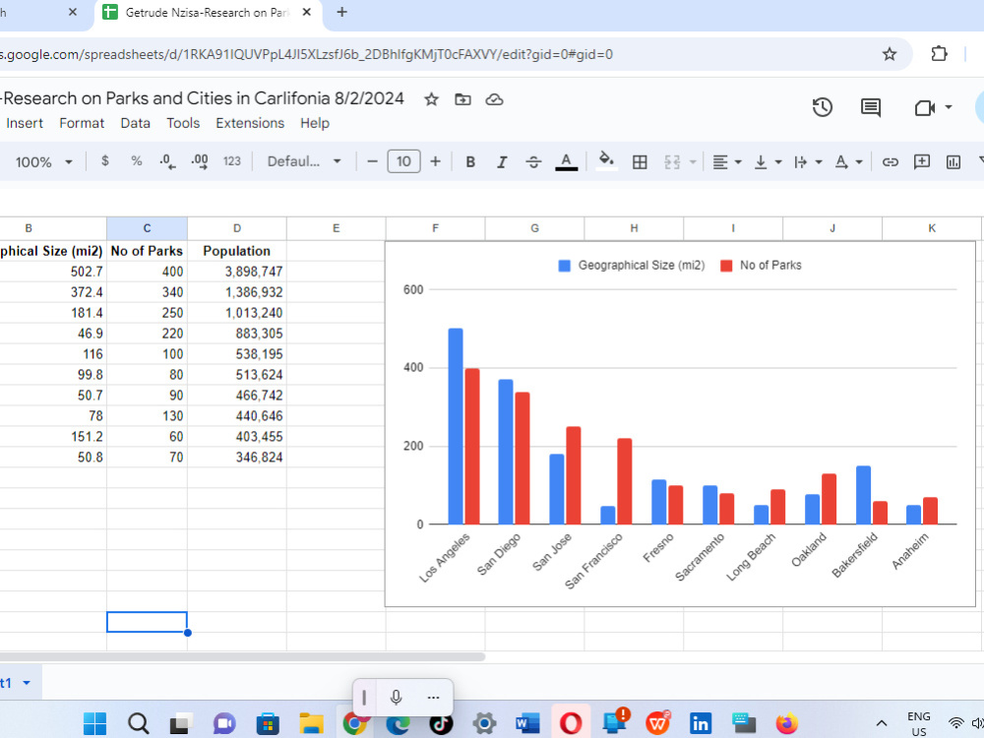Image resolution: width=984 pixels, height=738 pixels.
Task: Decrease font size with minus
Action: [x=372, y=161]
